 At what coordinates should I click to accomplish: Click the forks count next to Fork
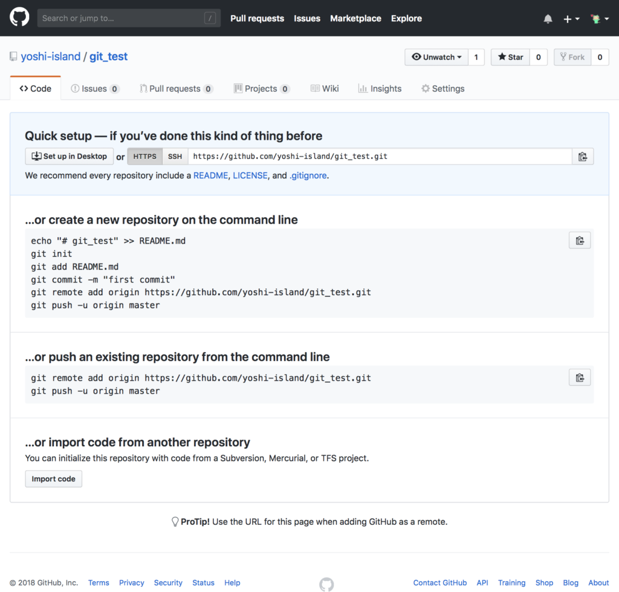600,57
